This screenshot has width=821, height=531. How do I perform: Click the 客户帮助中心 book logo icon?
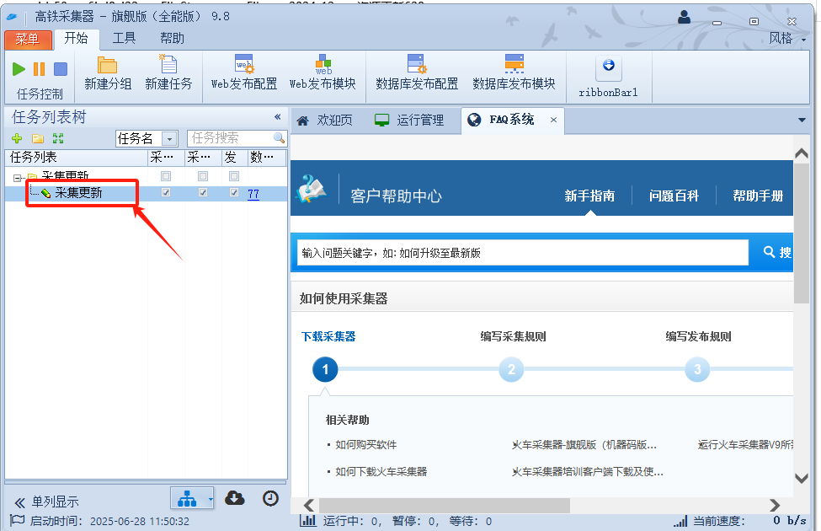[311, 189]
